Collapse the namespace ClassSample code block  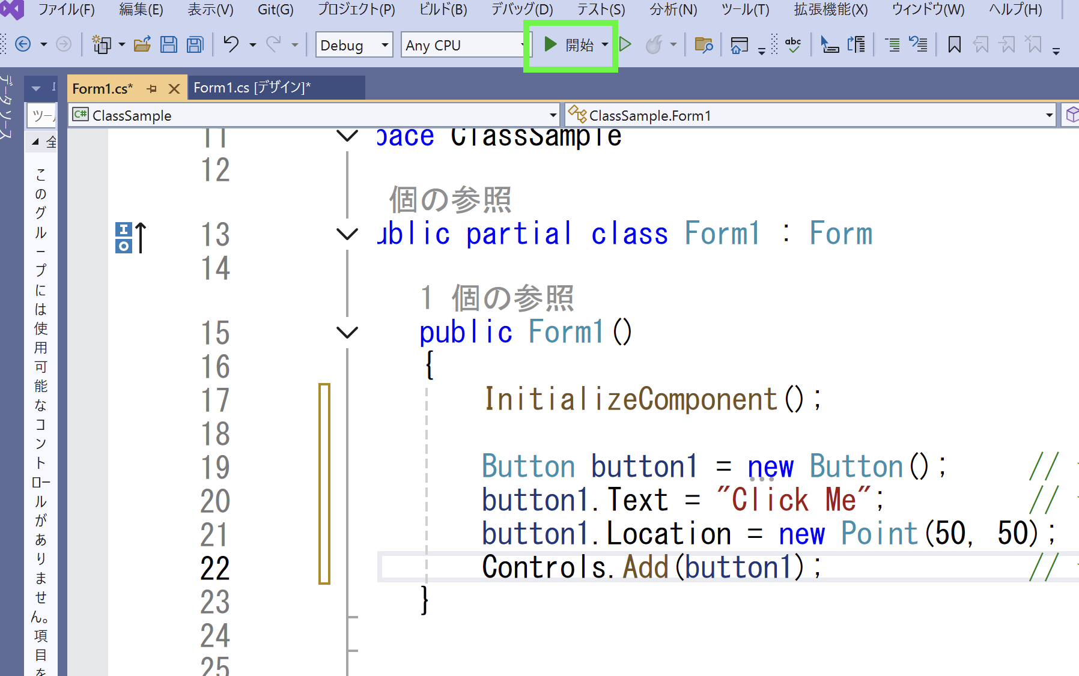[347, 136]
